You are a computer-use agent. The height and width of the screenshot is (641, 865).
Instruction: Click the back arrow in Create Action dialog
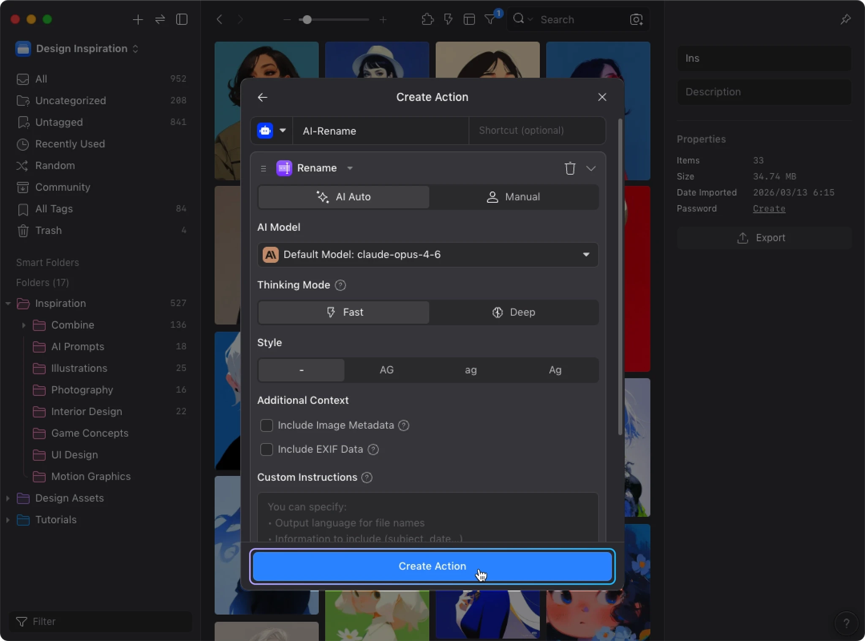262,97
